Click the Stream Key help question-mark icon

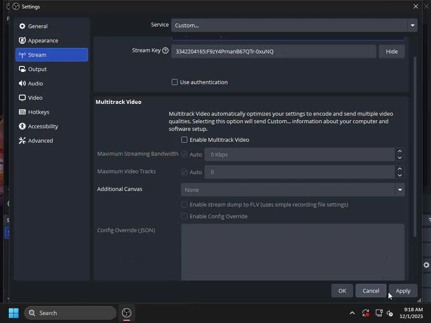pos(165,50)
